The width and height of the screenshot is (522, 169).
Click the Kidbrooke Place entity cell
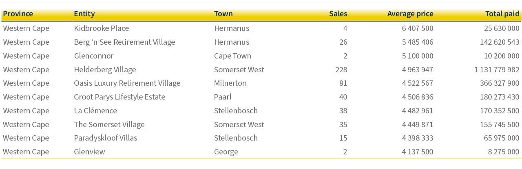[x=102, y=28]
